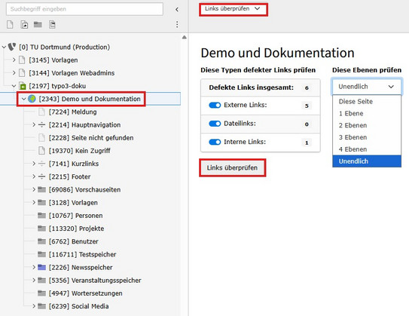Click the folder icon of [10767] Personen
The width and height of the screenshot is (409, 316).
pos(41,216)
